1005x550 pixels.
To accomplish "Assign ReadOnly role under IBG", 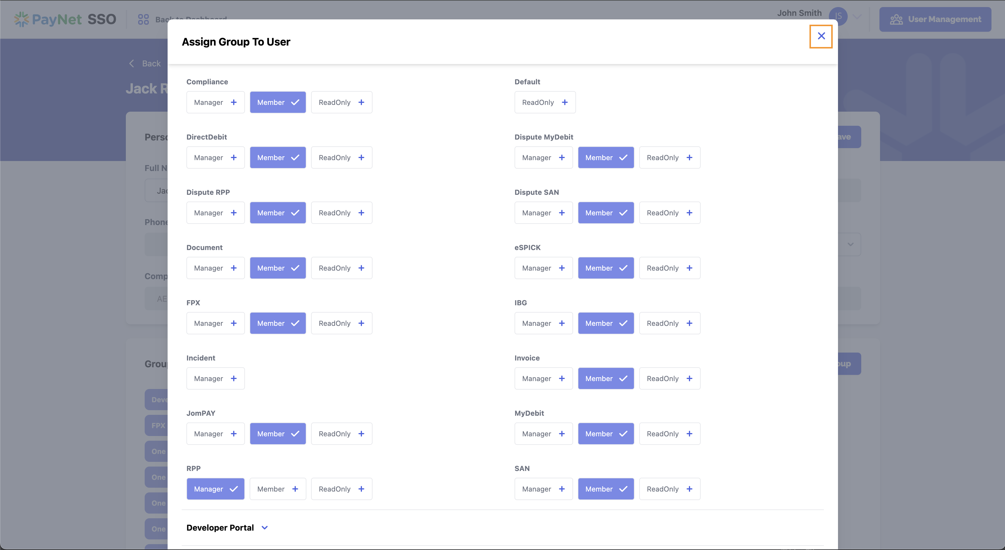I will pos(670,323).
